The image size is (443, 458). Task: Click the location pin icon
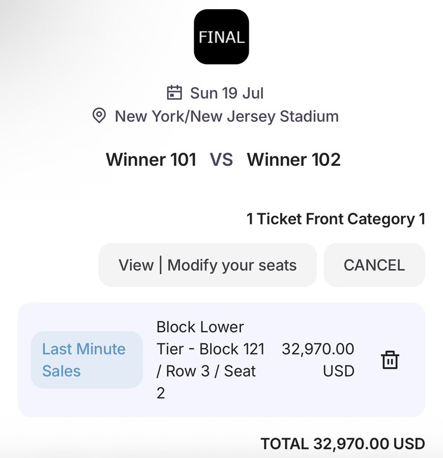[99, 116]
